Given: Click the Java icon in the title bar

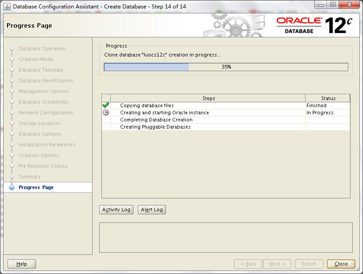Looking at the screenshot, I should pyautogui.click(x=7, y=7).
